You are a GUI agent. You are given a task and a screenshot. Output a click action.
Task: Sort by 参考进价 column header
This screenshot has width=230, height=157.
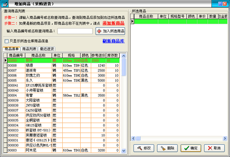tap(98, 56)
